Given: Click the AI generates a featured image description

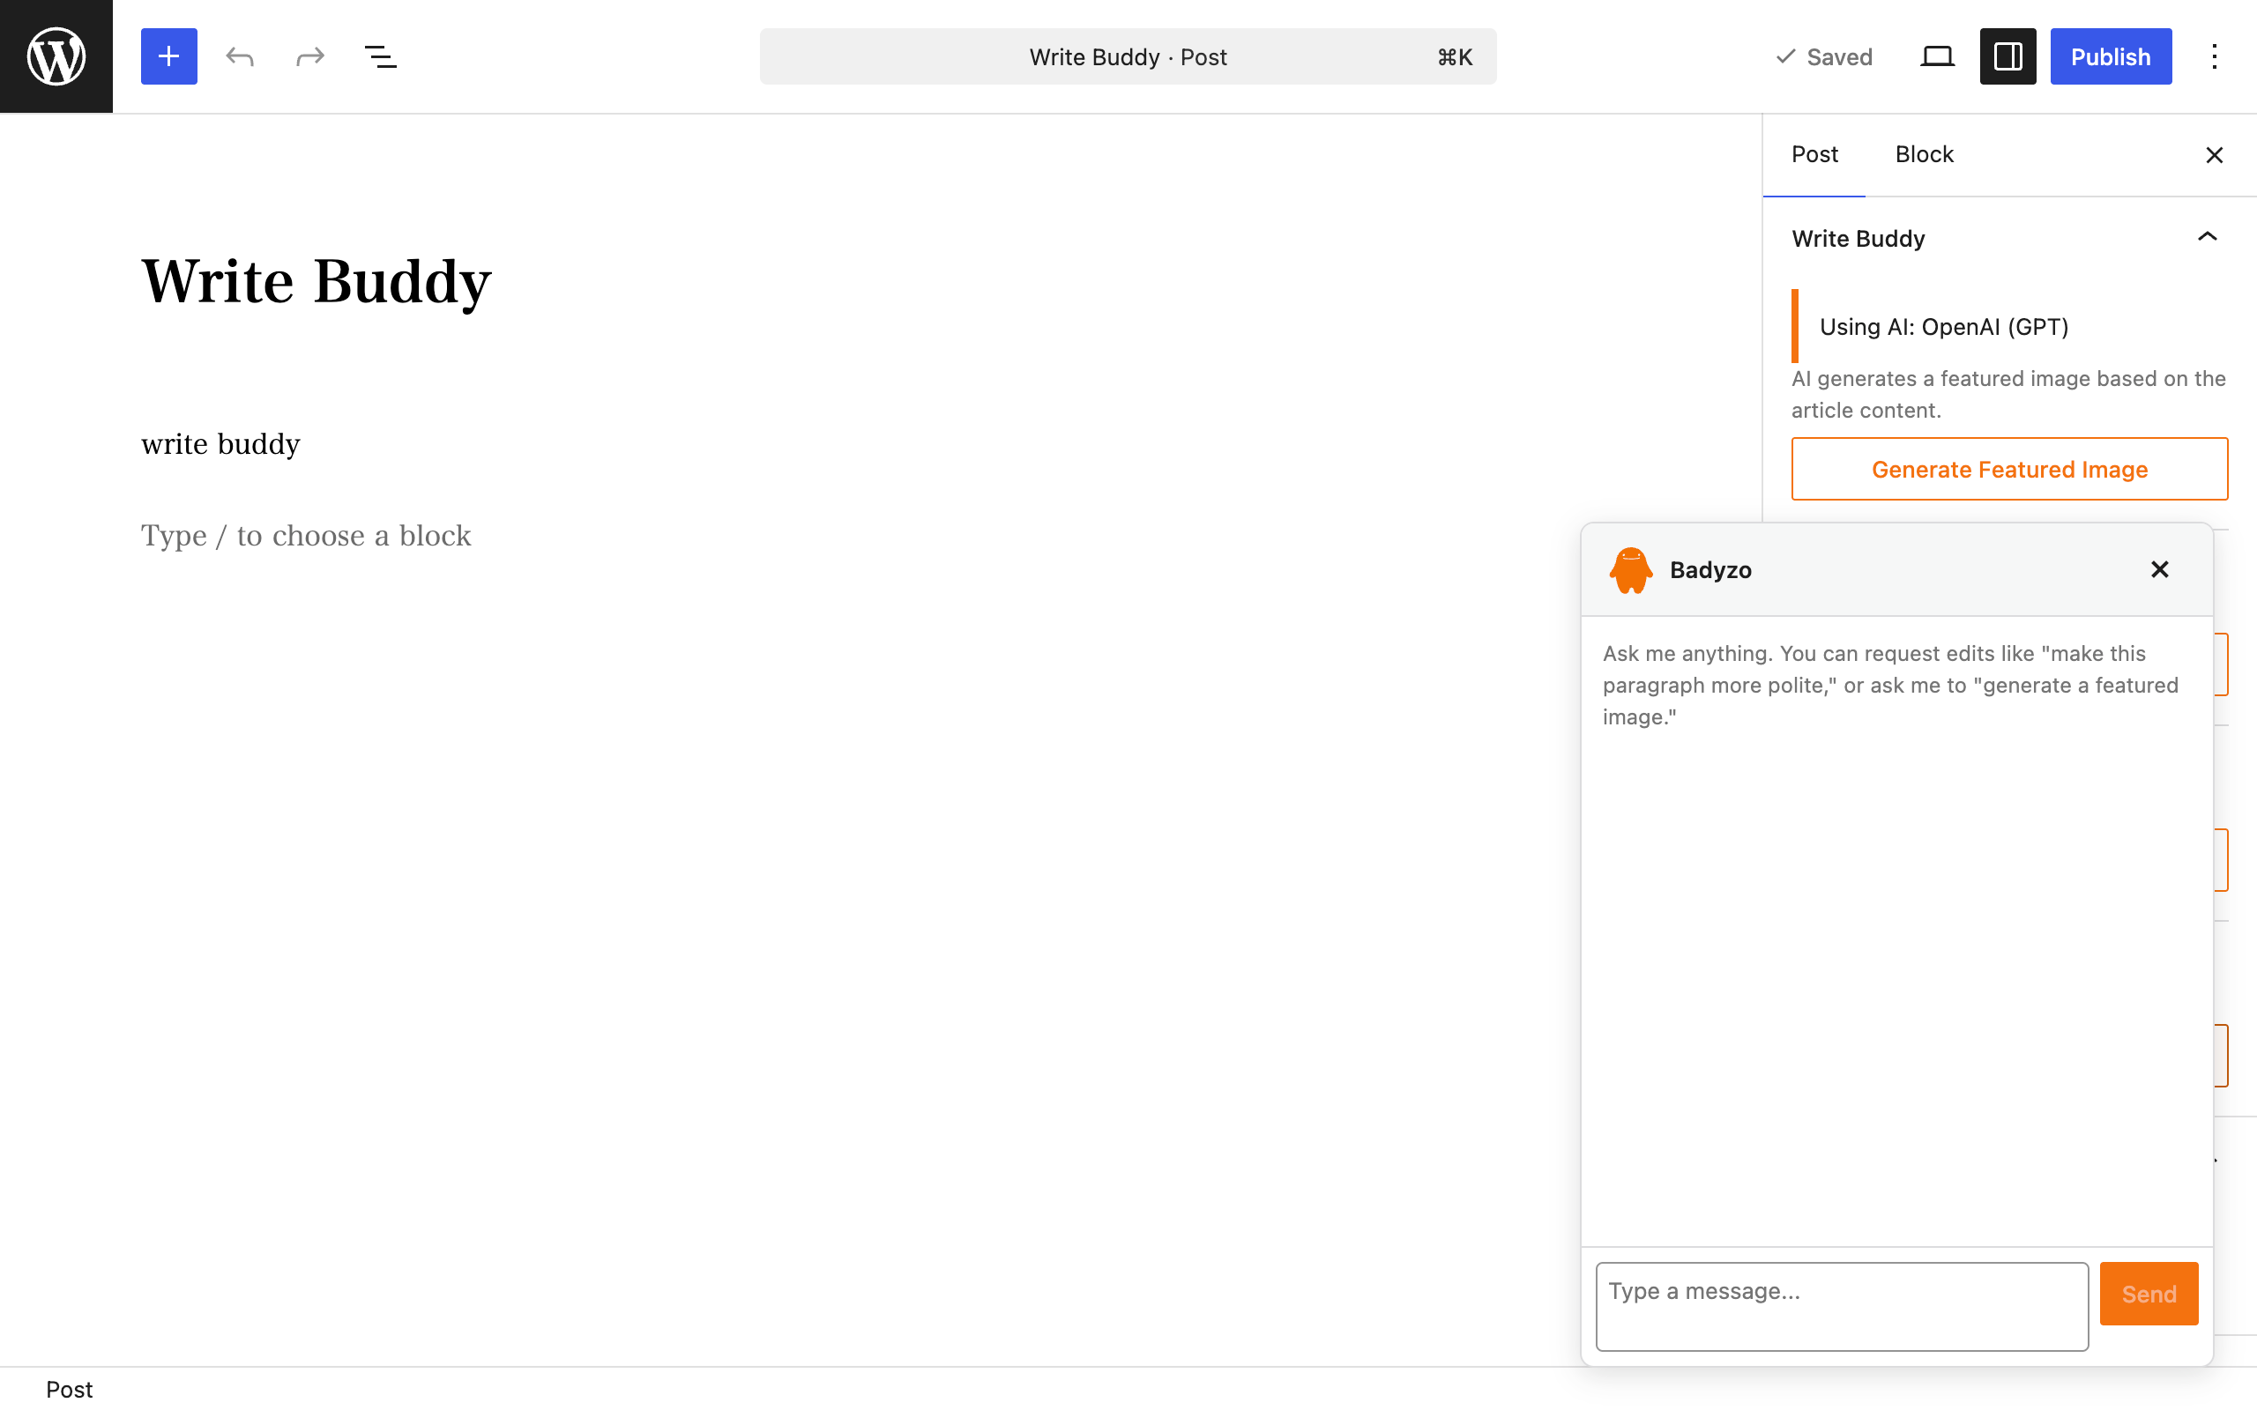Looking at the screenshot, I should (2008, 395).
